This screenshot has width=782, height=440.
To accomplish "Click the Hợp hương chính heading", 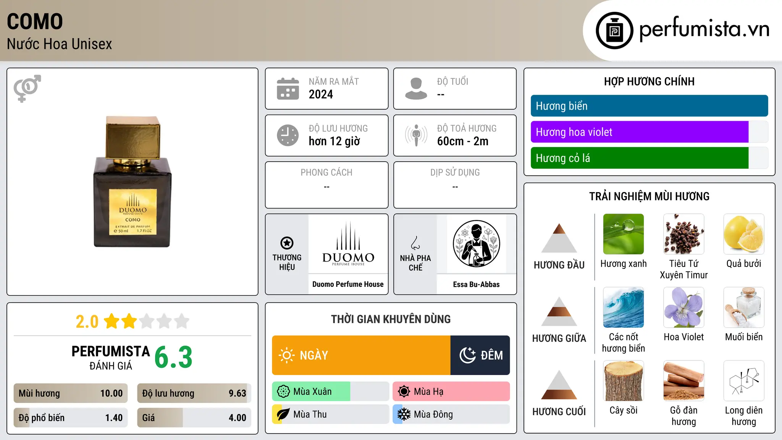I will [649, 81].
